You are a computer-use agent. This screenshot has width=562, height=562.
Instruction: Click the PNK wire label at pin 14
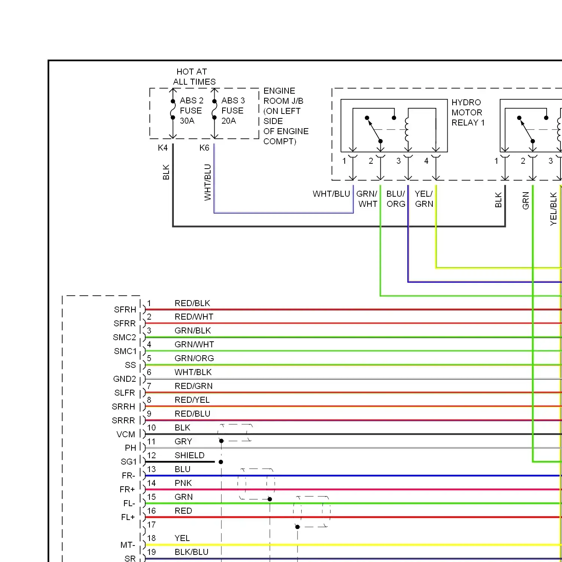[183, 483]
